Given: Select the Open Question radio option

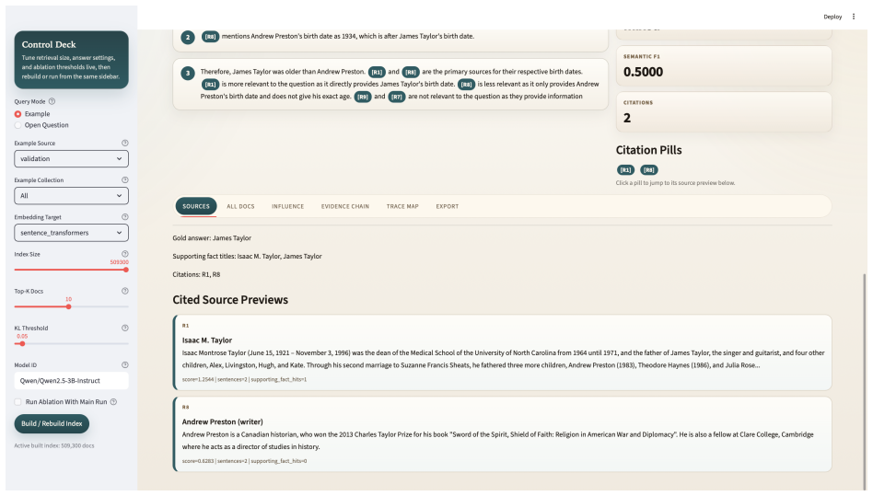Looking at the screenshot, I should coord(17,125).
